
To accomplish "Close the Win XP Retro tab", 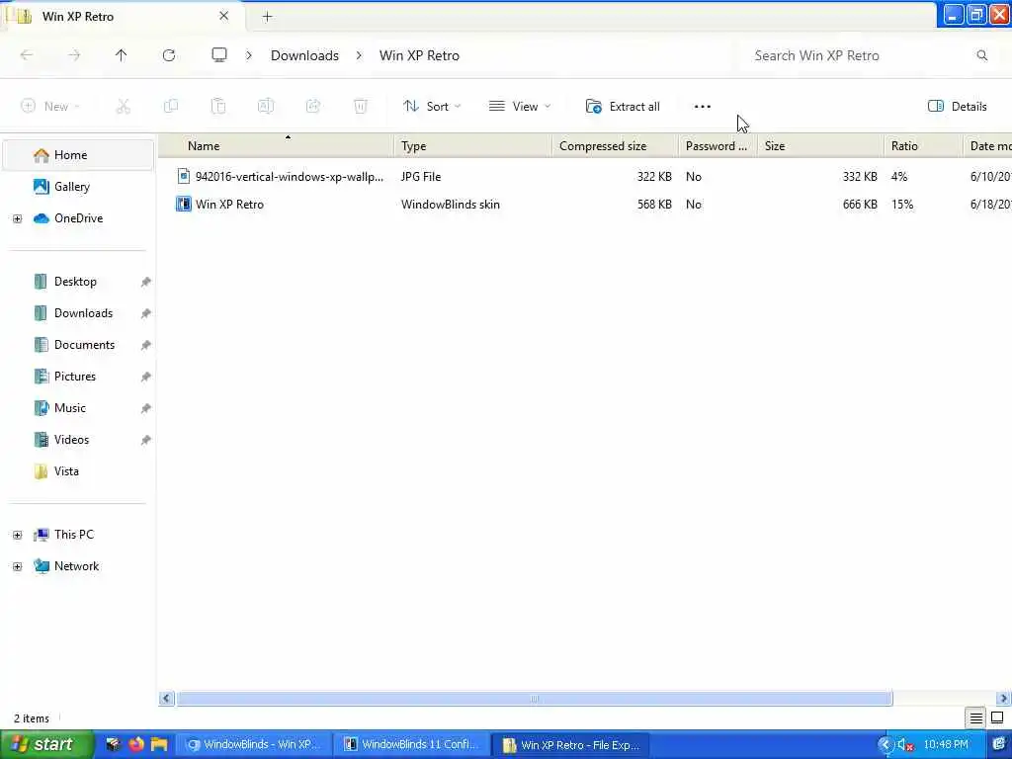I will click(x=224, y=16).
